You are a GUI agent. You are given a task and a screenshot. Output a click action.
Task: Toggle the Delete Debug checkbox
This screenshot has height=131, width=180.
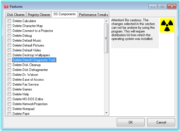click(9, 36)
